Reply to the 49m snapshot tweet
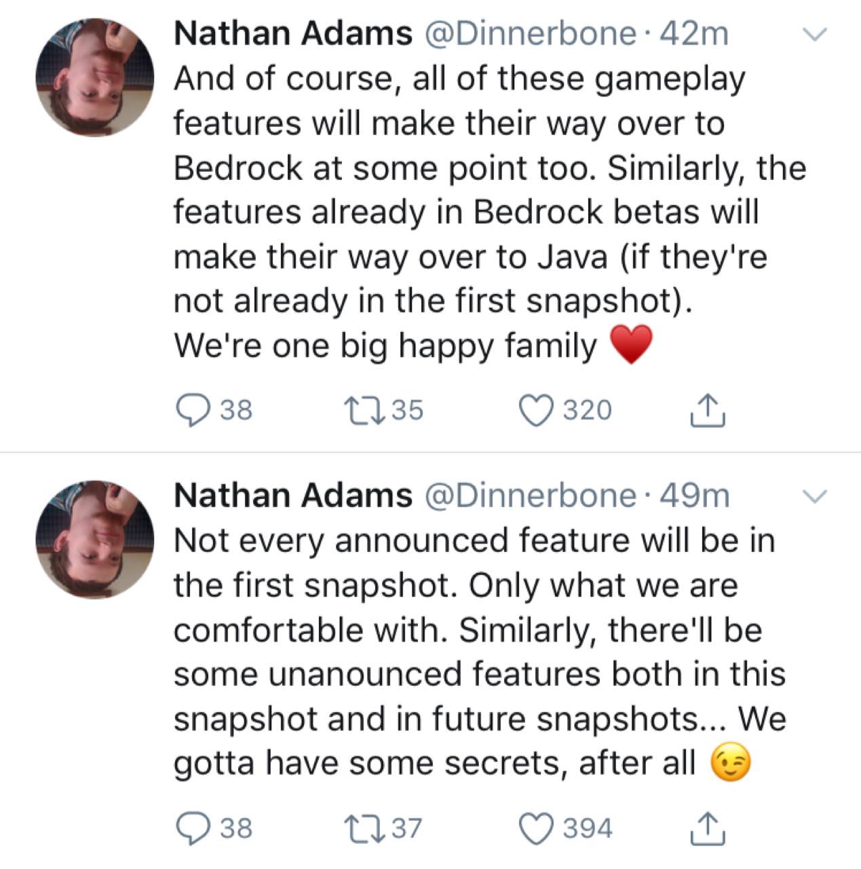The width and height of the screenshot is (861, 869). coord(192,828)
